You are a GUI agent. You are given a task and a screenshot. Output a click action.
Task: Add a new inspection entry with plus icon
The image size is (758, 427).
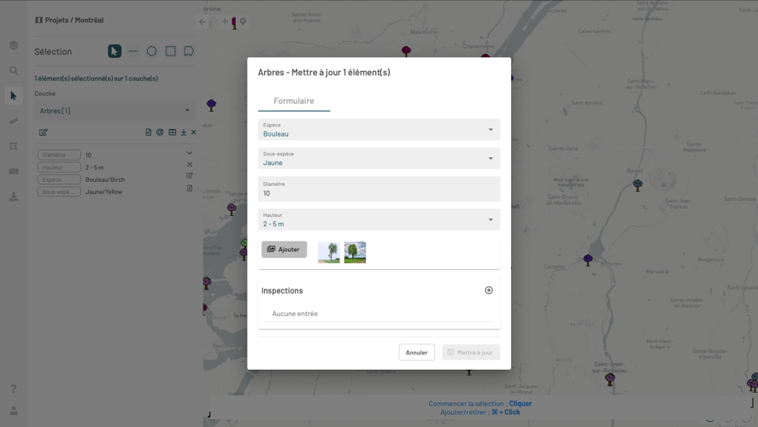tap(489, 290)
